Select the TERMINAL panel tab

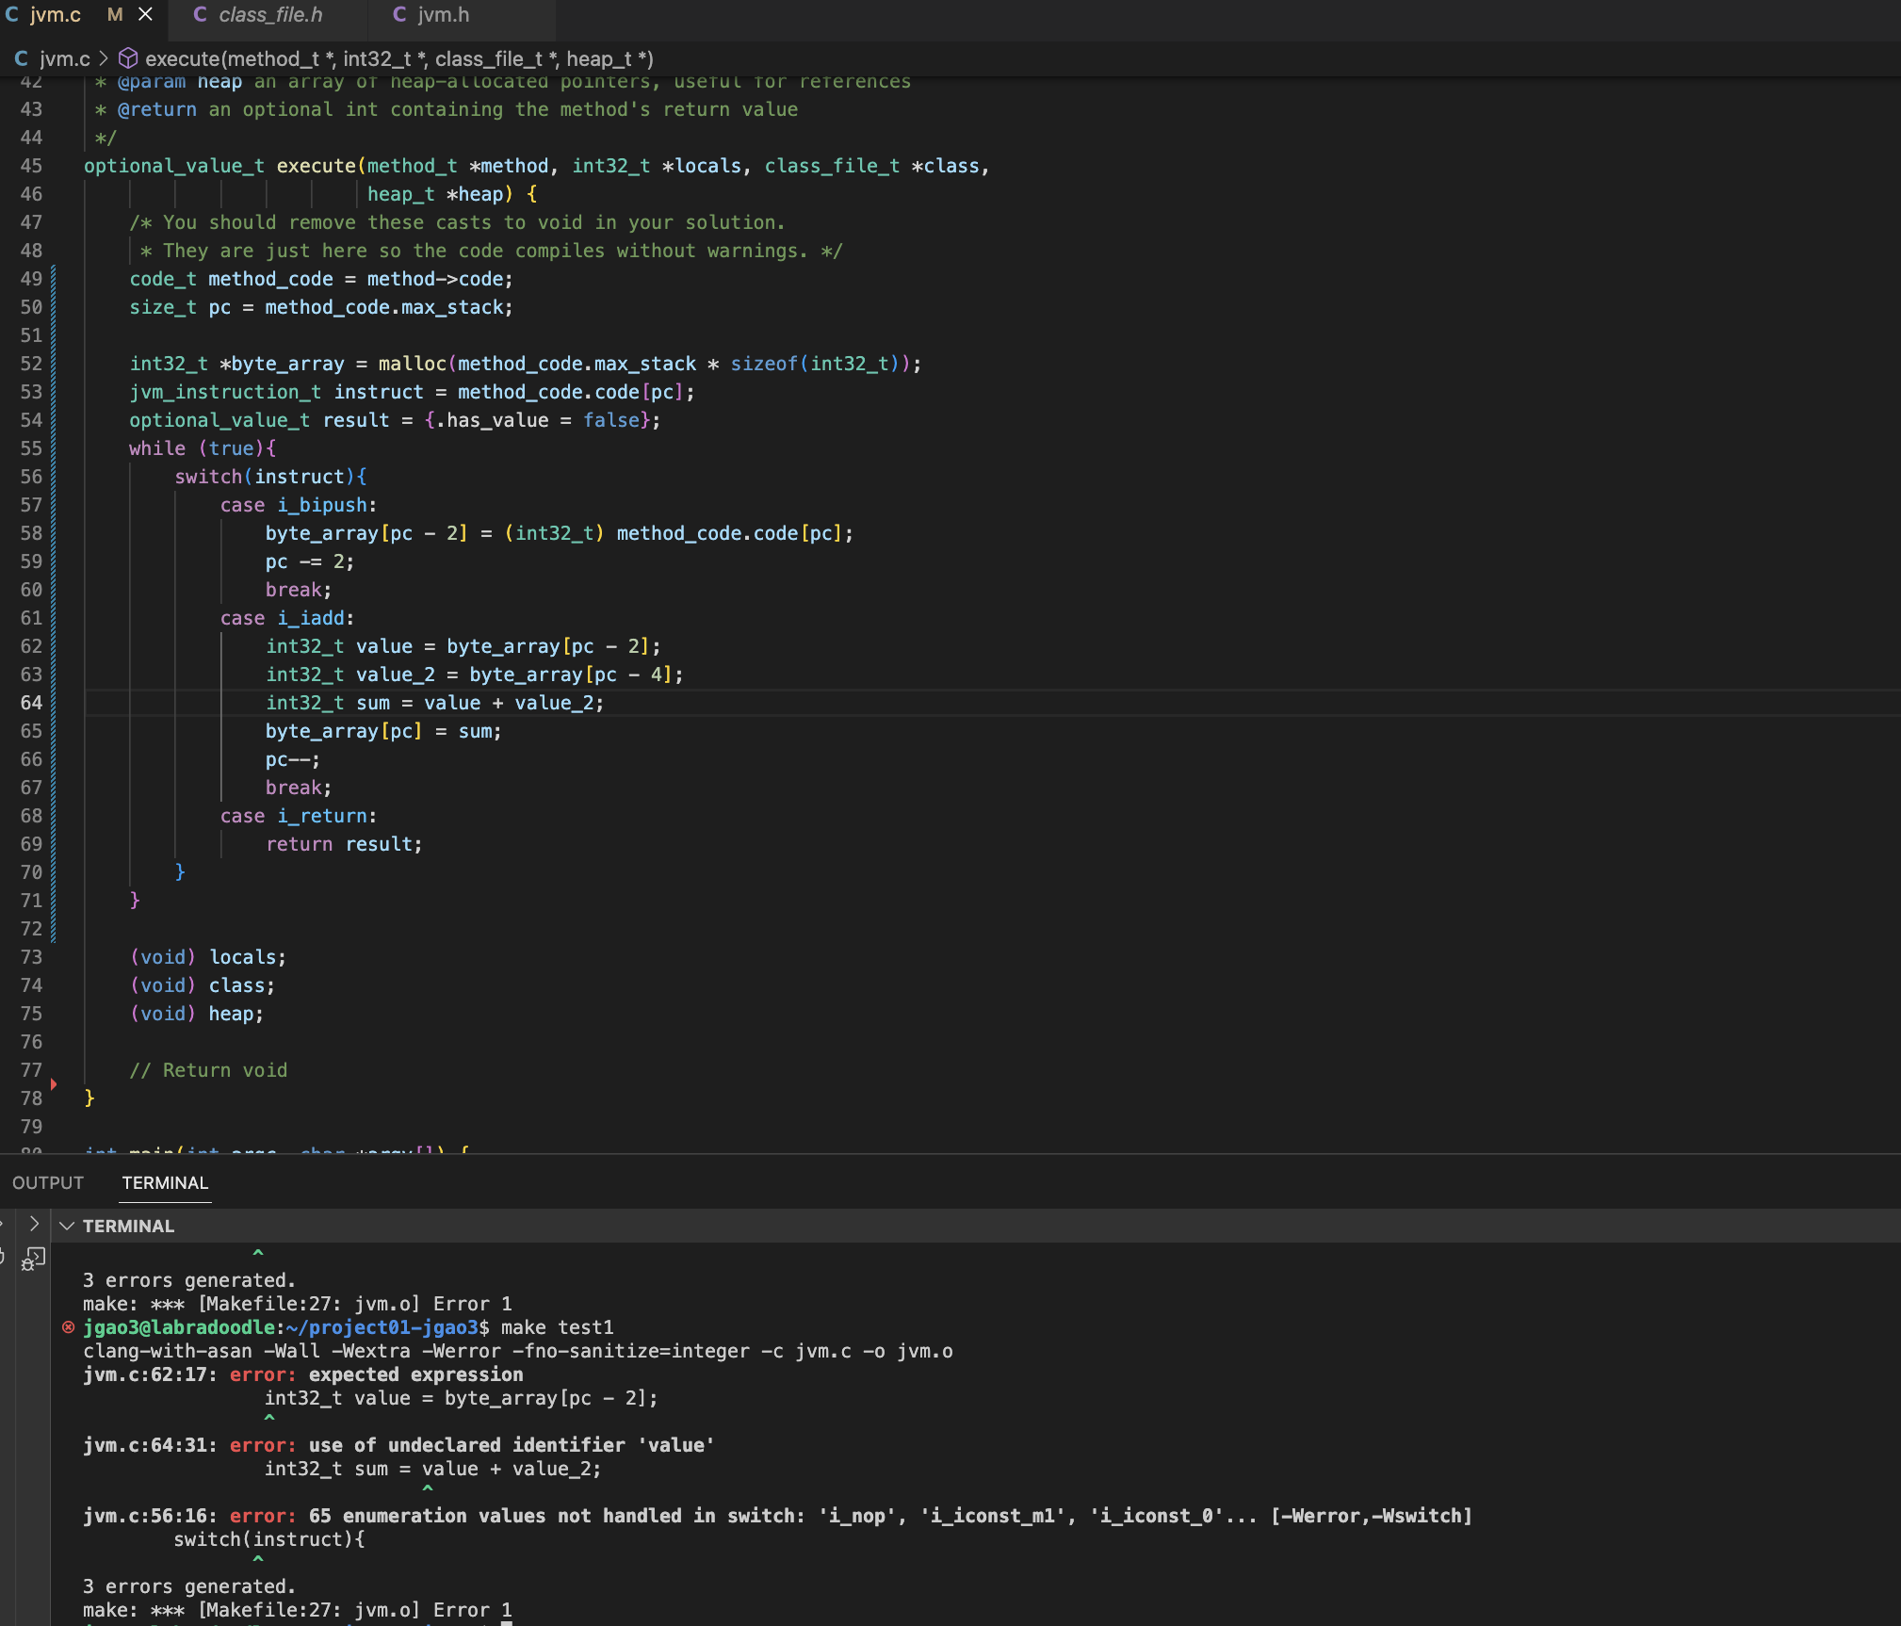point(165,1182)
